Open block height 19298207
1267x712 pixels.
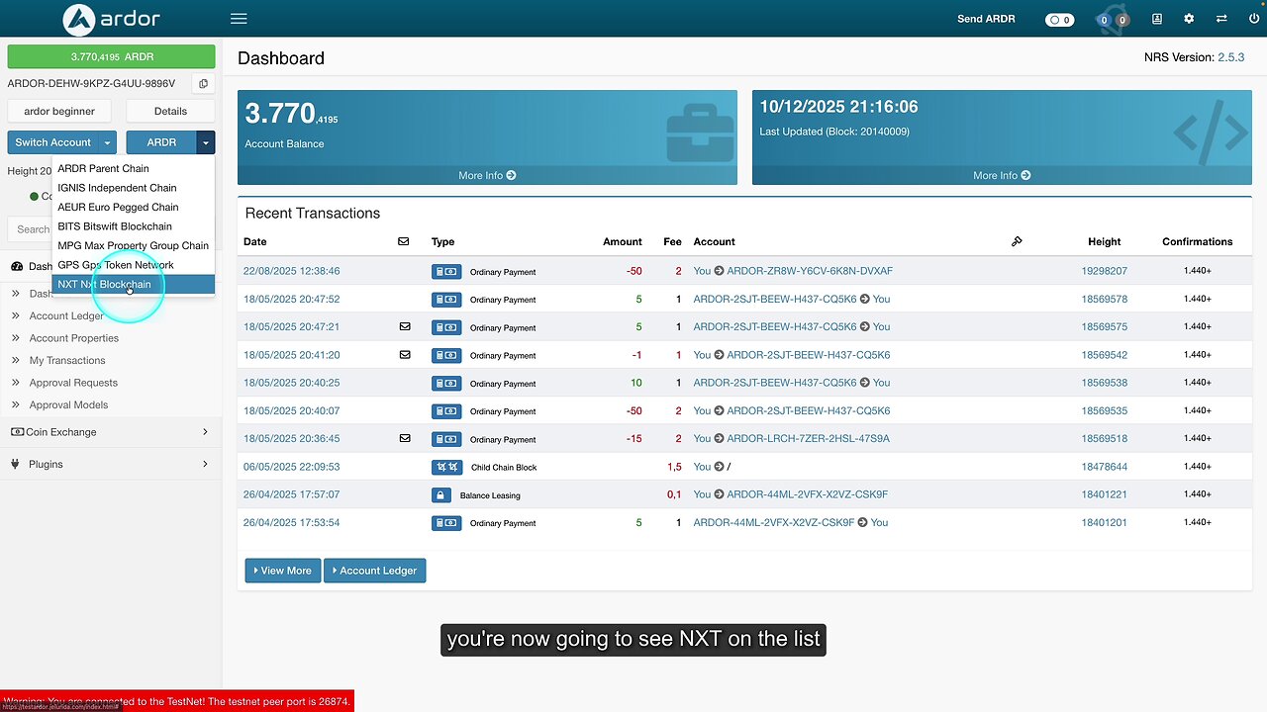[1104, 271]
